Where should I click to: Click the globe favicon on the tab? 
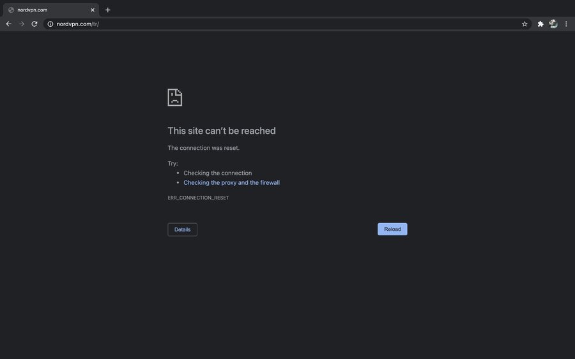(11, 10)
